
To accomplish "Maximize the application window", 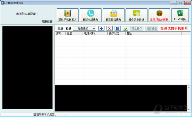I will tap(180, 3).
